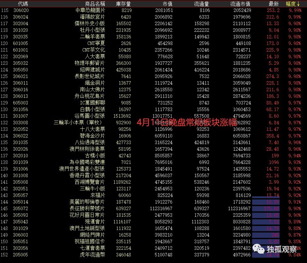
Task: Click code 601005
Action: pyautogui.click(x=20, y=43)
